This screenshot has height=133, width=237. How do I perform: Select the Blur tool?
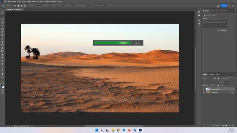tap(3, 54)
